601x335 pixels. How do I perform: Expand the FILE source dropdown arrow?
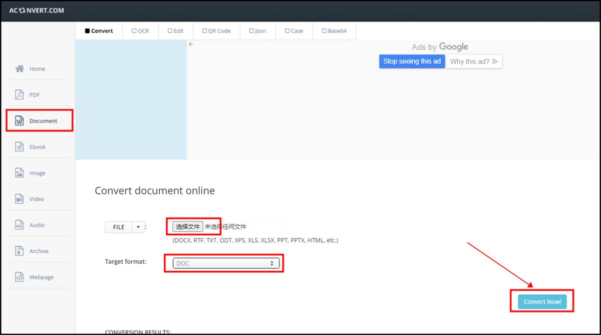[138, 227]
